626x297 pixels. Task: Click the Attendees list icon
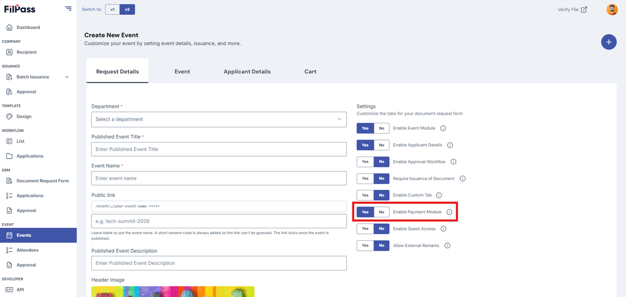point(9,250)
